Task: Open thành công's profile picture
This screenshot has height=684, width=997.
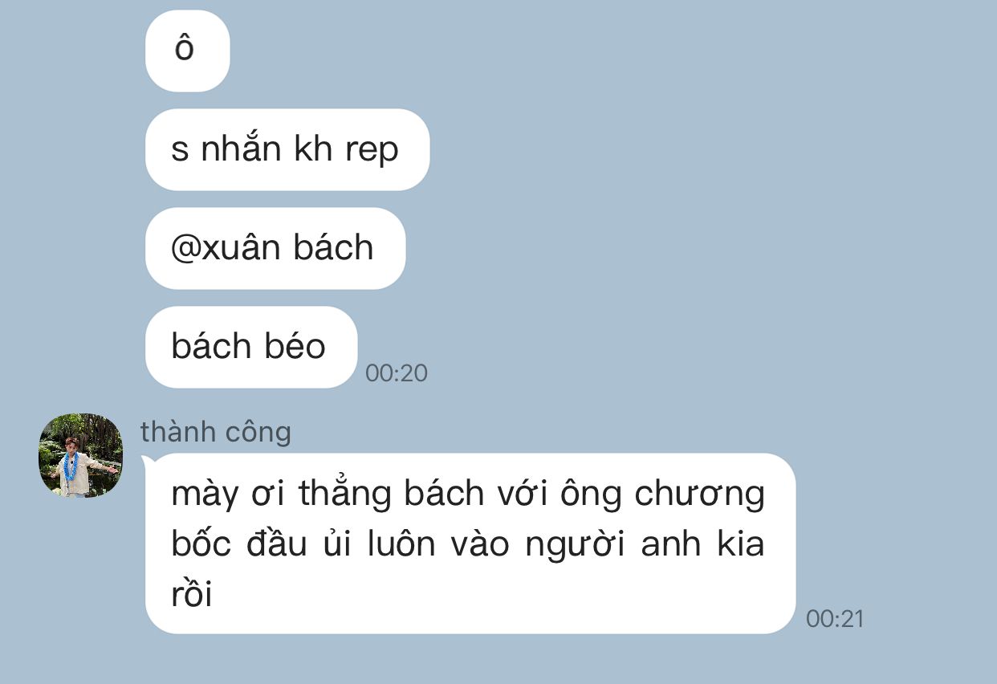Action: pos(80,455)
